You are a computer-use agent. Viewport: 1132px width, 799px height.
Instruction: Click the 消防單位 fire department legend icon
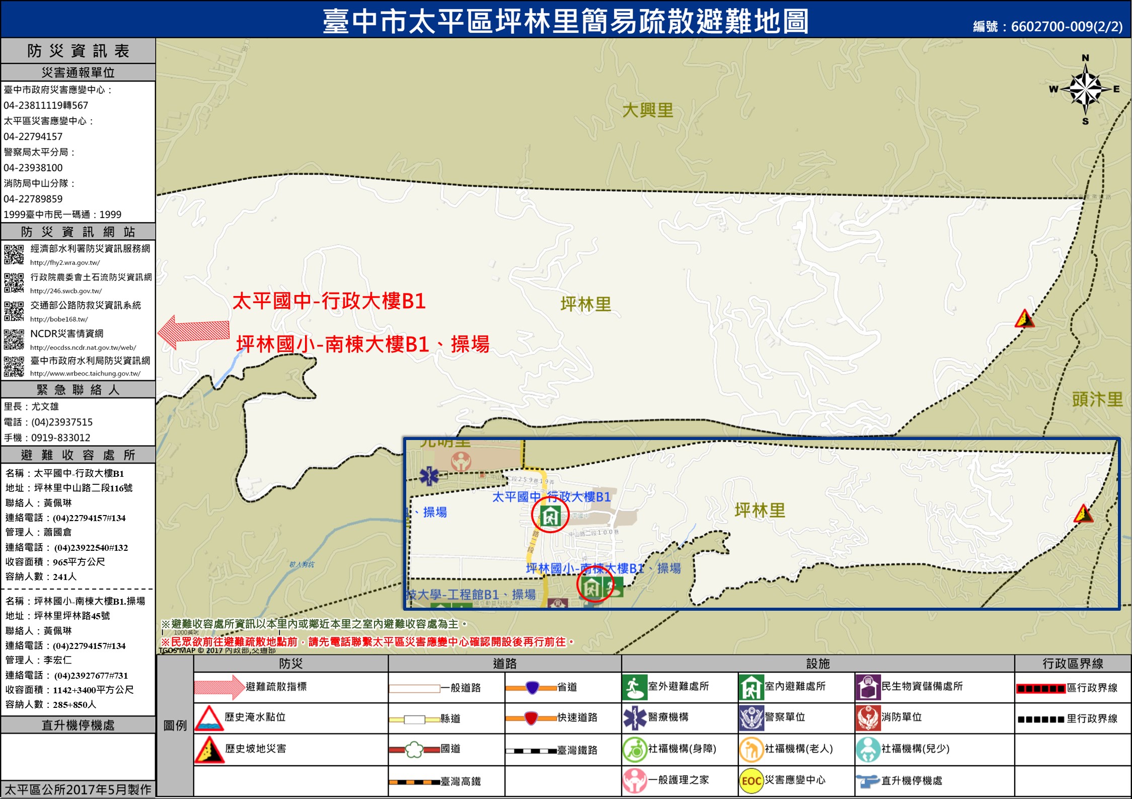pos(868,718)
